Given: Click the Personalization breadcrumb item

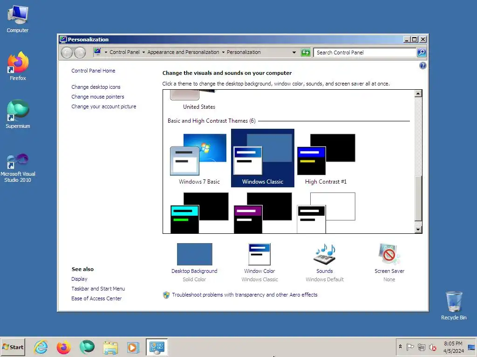Looking at the screenshot, I should click(x=244, y=52).
